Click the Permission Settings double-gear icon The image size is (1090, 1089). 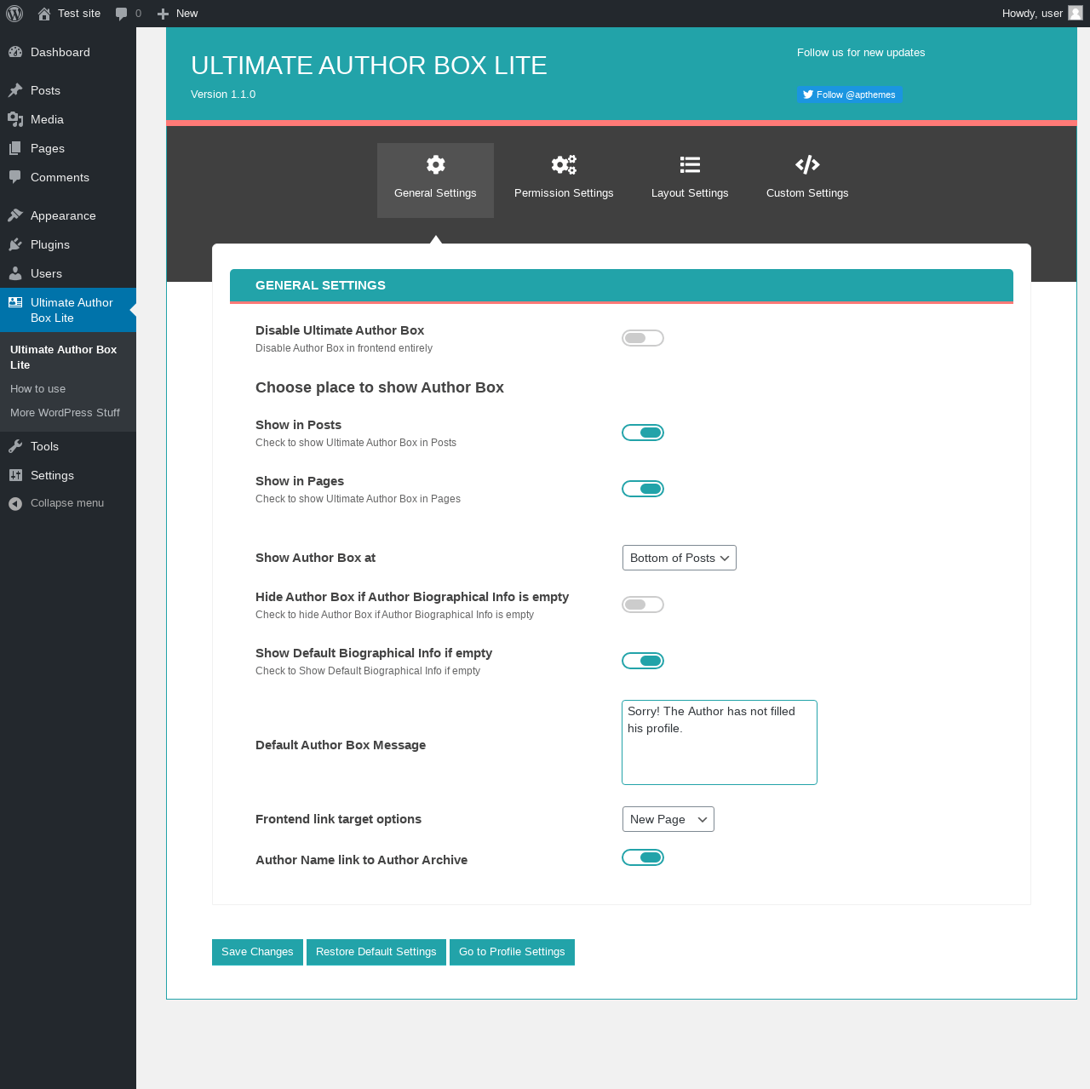564,164
